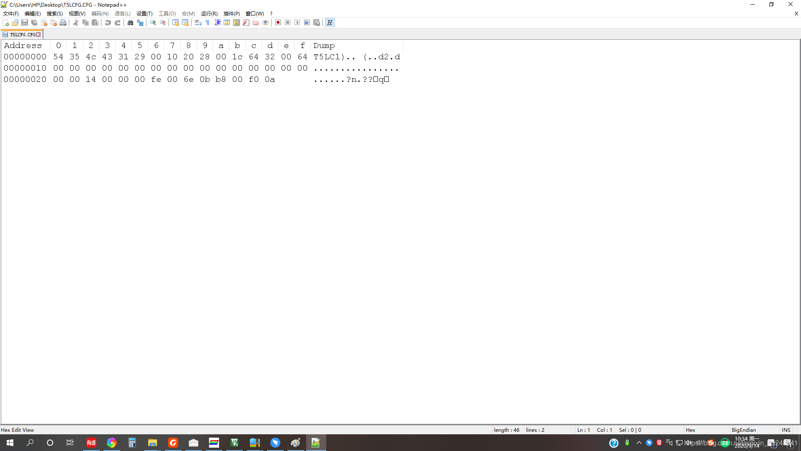Toggle show all characters (¶ icon)
This screenshot has height=451, width=801.
(207, 23)
